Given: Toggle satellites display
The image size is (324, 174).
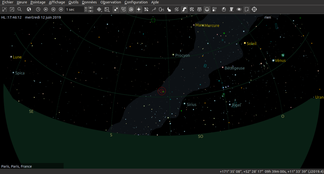Looking at the screenshot, I should (x=146, y=9).
